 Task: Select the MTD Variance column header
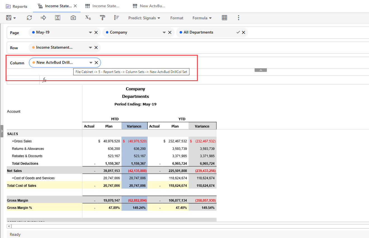point(134,126)
